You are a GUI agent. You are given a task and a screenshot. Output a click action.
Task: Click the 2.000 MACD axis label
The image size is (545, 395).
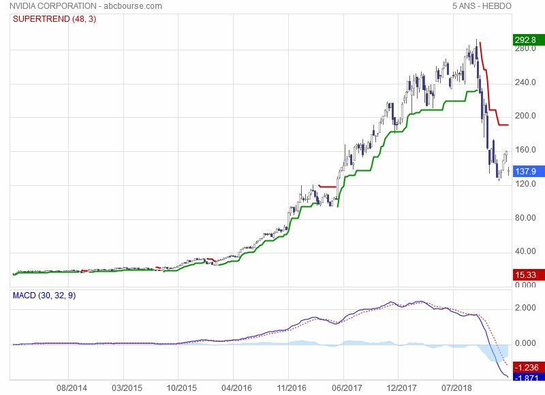(525, 308)
